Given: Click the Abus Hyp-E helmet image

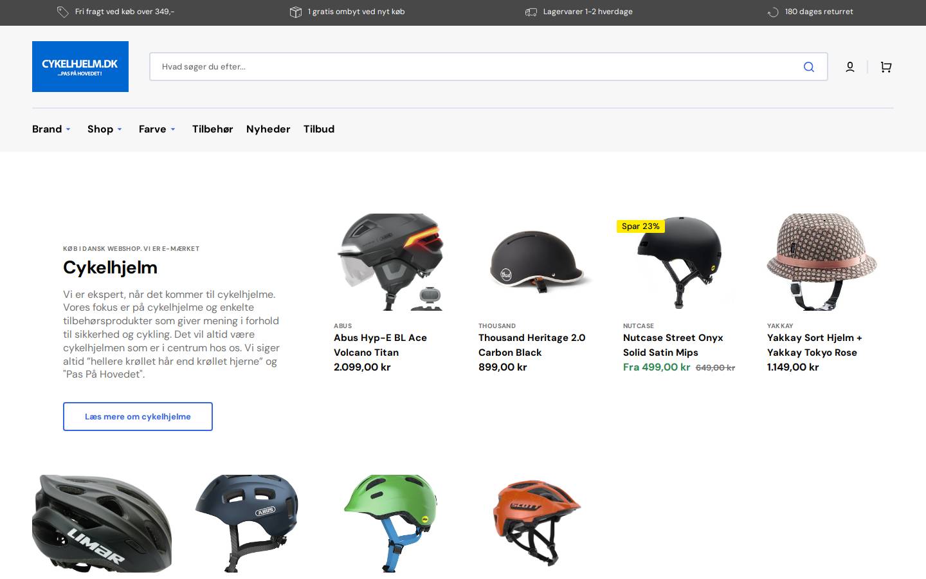Looking at the screenshot, I should point(390,262).
